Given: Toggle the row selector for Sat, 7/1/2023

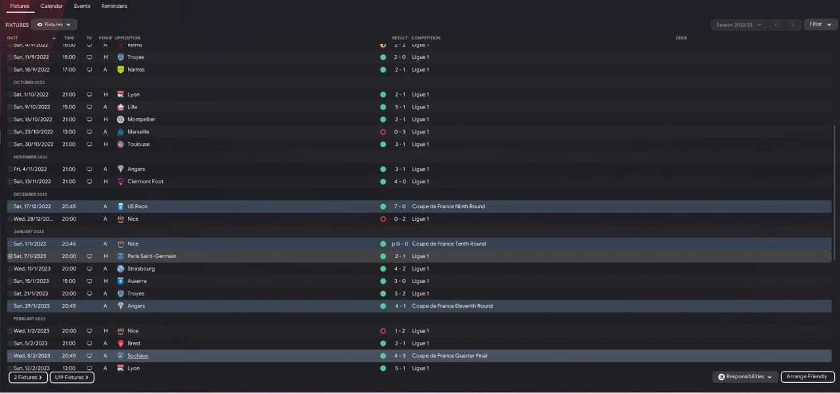Looking at the screenshot, I should click(x=10, y=256).
